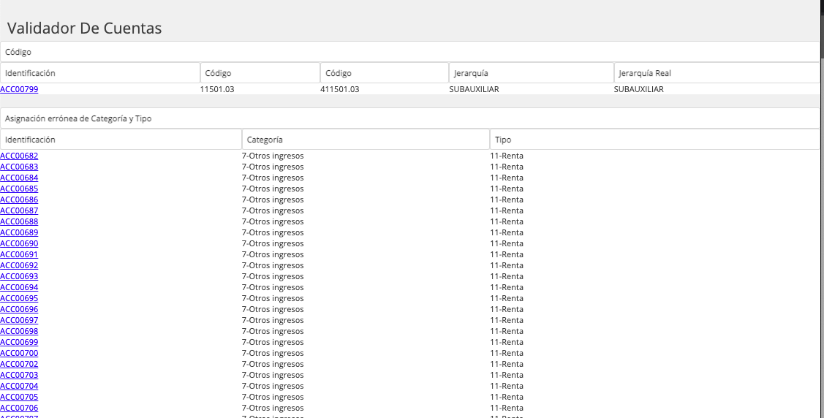The width and height of the screenshot is (824, 418).
Task: Select '11-Renta' in the ACC00688 row
Action: coord(507,221)
